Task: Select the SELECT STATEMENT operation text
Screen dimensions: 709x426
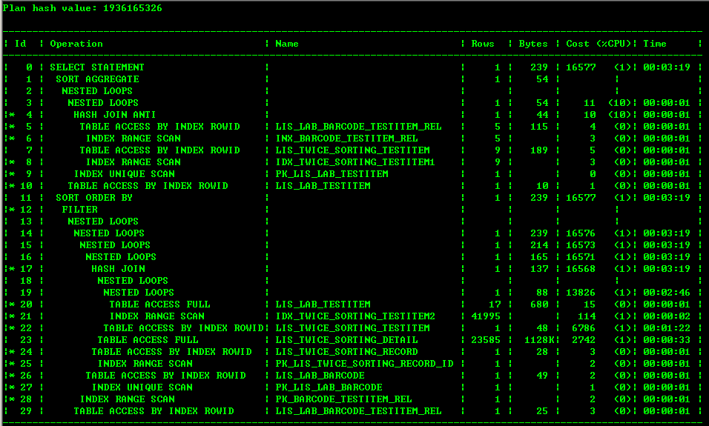Action: pos(96,67)
